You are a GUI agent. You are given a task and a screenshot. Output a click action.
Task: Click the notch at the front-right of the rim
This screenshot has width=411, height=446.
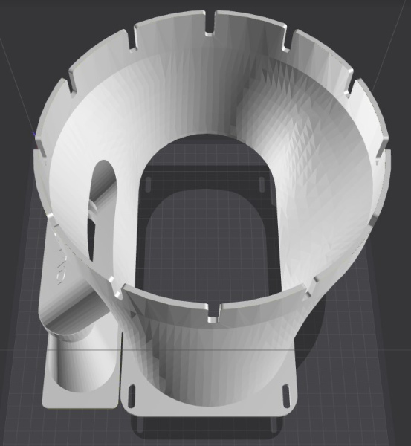click(x=311, y=288)
